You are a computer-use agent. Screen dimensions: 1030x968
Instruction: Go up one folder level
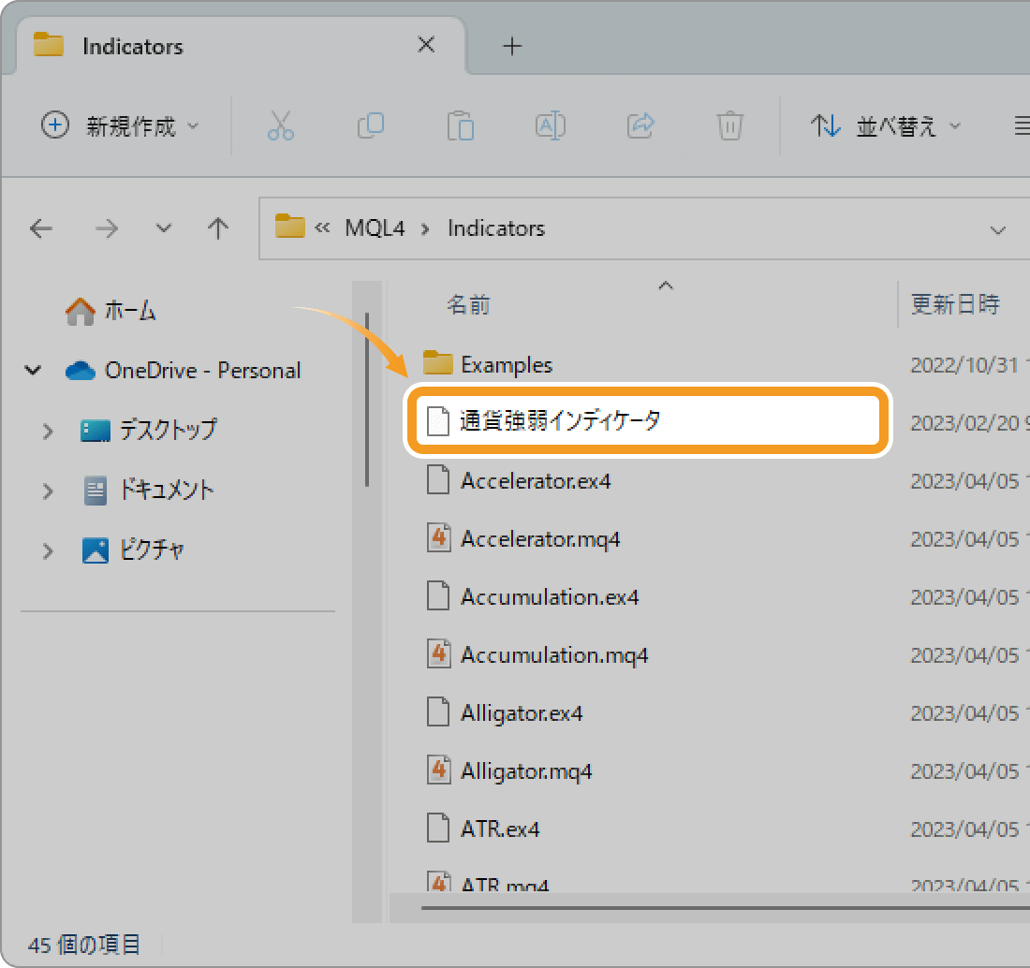pos(218,228)
